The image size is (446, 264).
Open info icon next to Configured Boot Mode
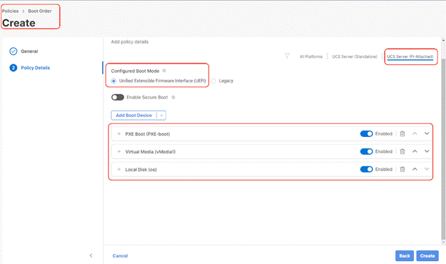pos(164,71)
